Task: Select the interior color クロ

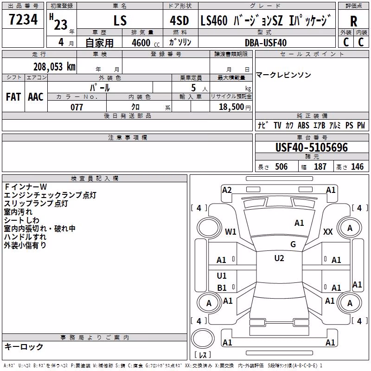Action: click(x=135, y=107)
